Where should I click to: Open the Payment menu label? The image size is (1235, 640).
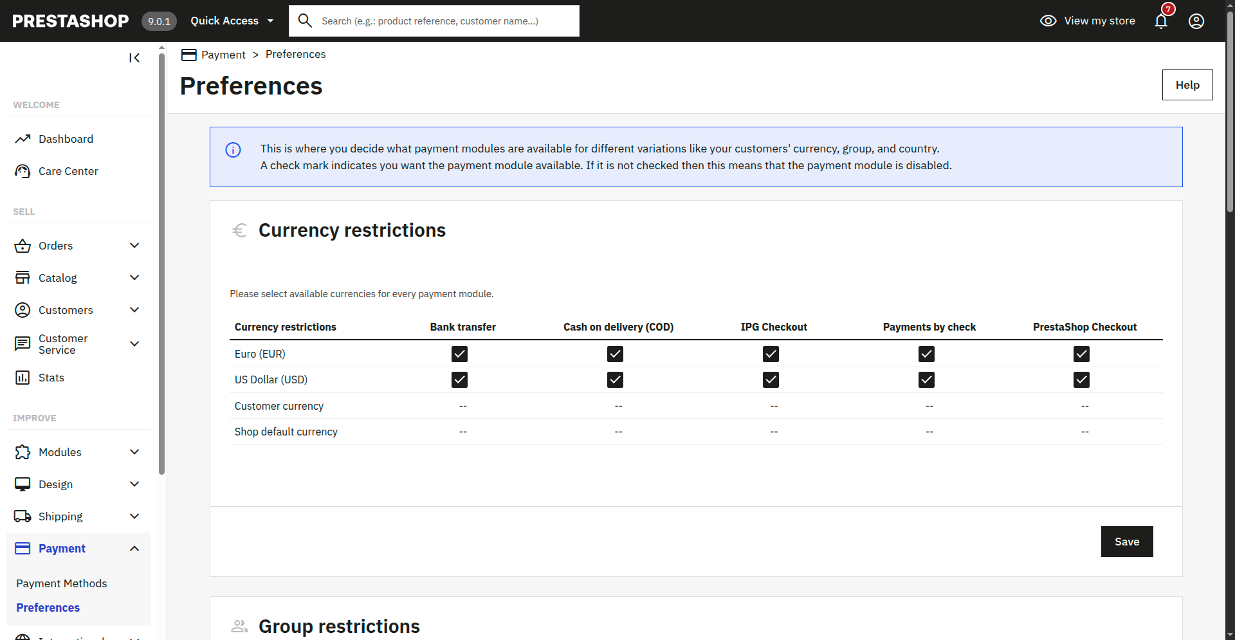pyautogui.click(x=62, y=549)
